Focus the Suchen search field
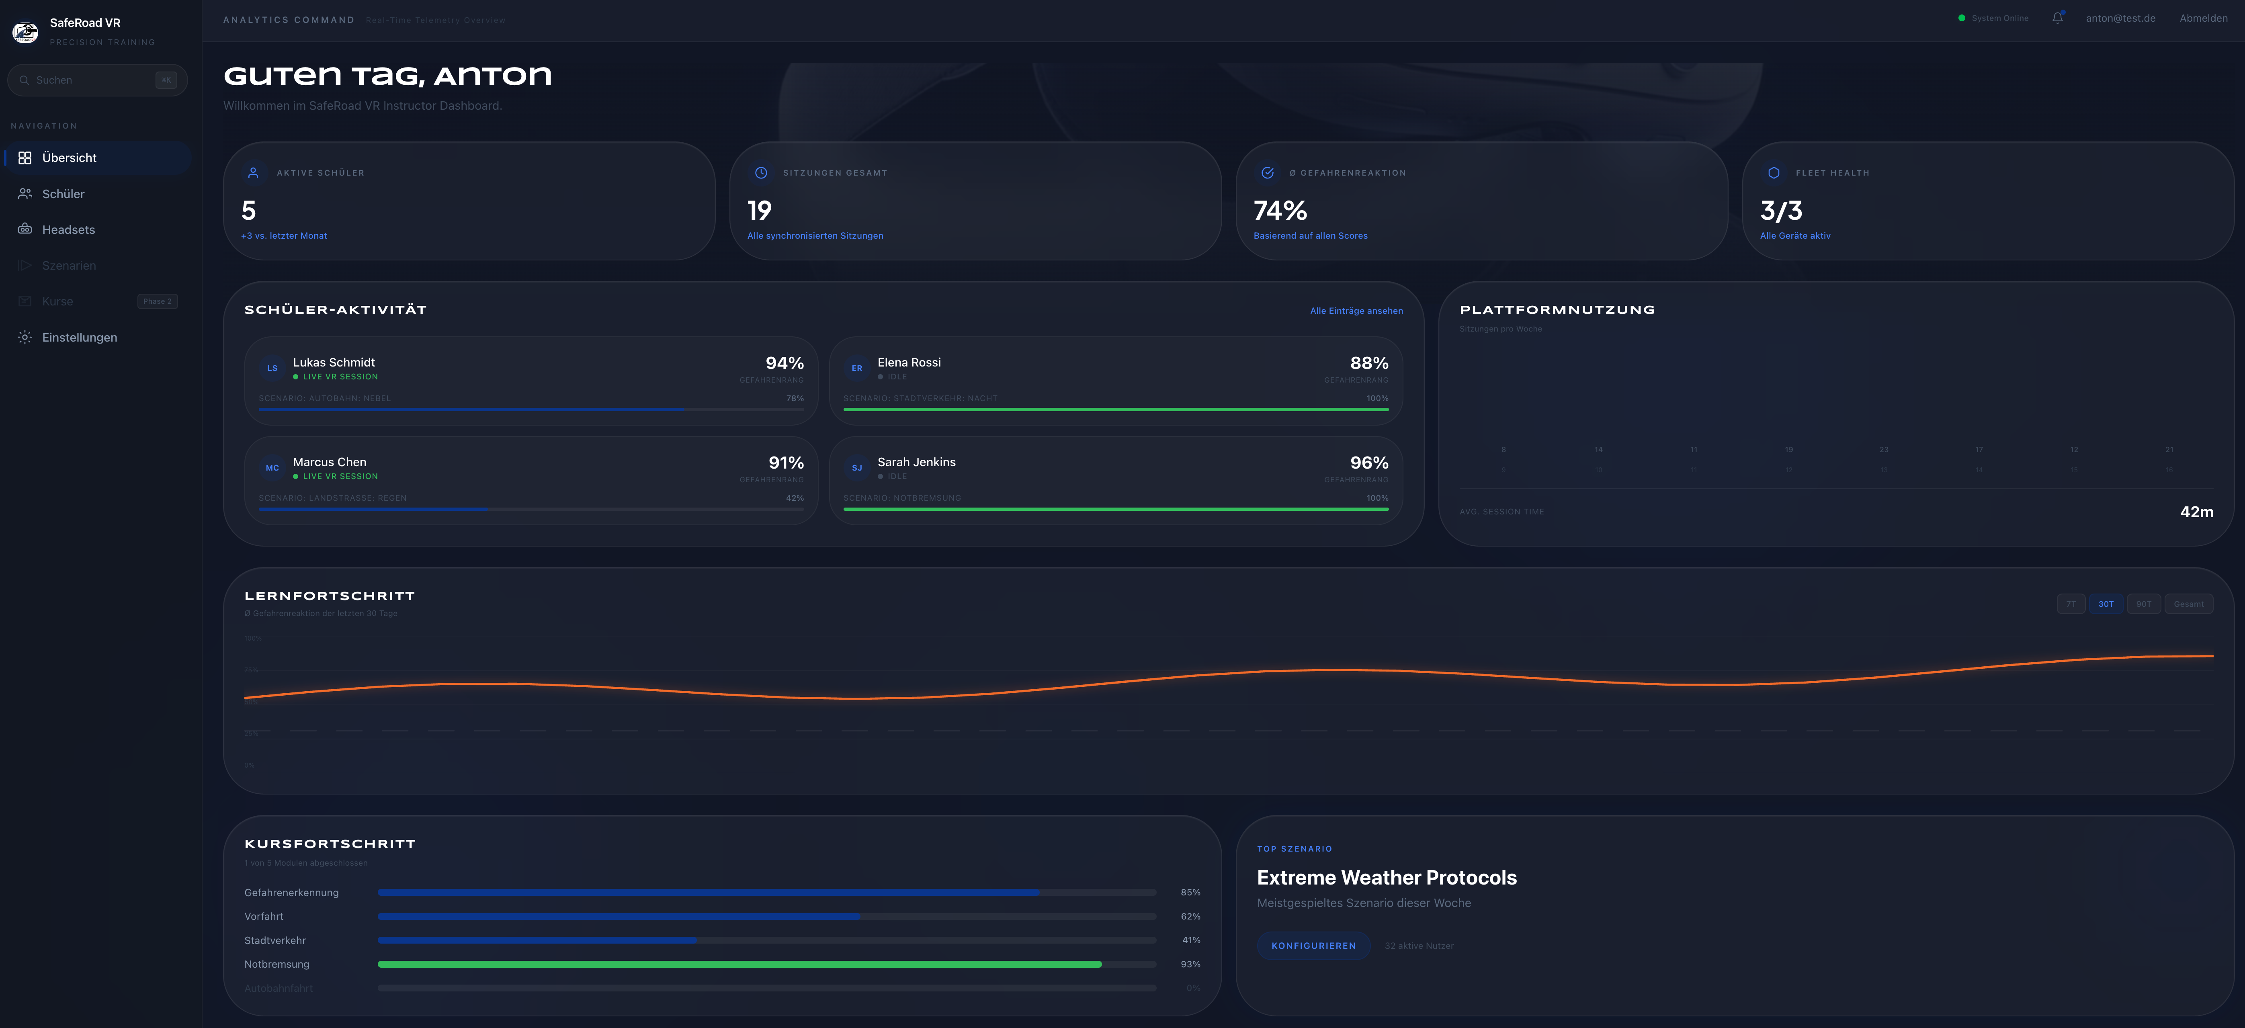 click(98, 80)
